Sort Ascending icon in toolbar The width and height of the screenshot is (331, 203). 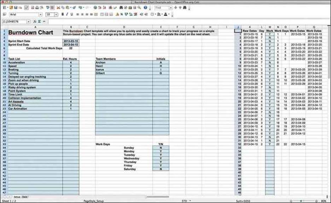point(100,7)
